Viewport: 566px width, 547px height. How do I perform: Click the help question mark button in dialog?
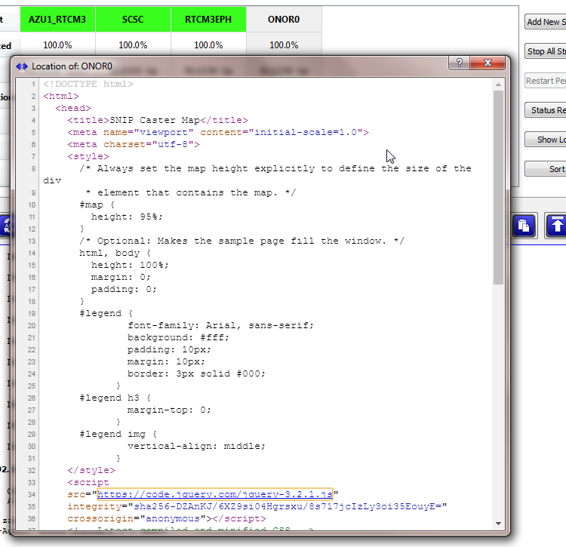[x=459, y=63]
